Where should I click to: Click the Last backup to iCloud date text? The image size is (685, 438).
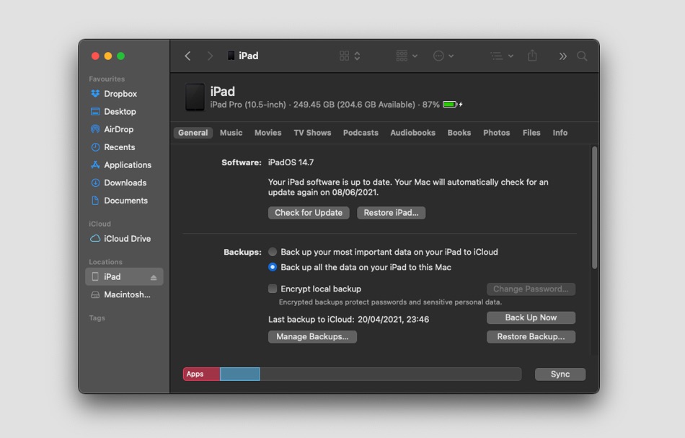click(348, 319)
